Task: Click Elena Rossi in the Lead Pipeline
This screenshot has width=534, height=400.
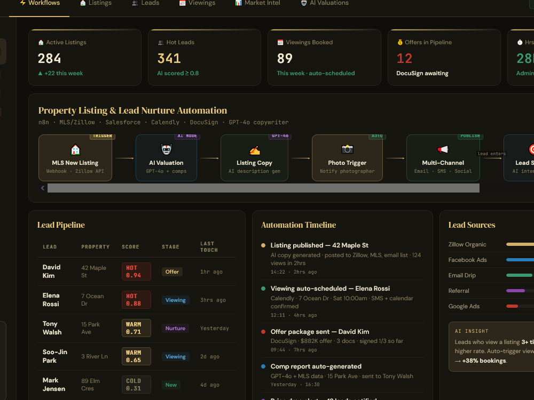Action: pyautogui.click(x=51, y=300)
